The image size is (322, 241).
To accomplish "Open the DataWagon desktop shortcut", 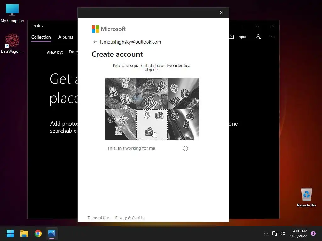I will (12, 43).
